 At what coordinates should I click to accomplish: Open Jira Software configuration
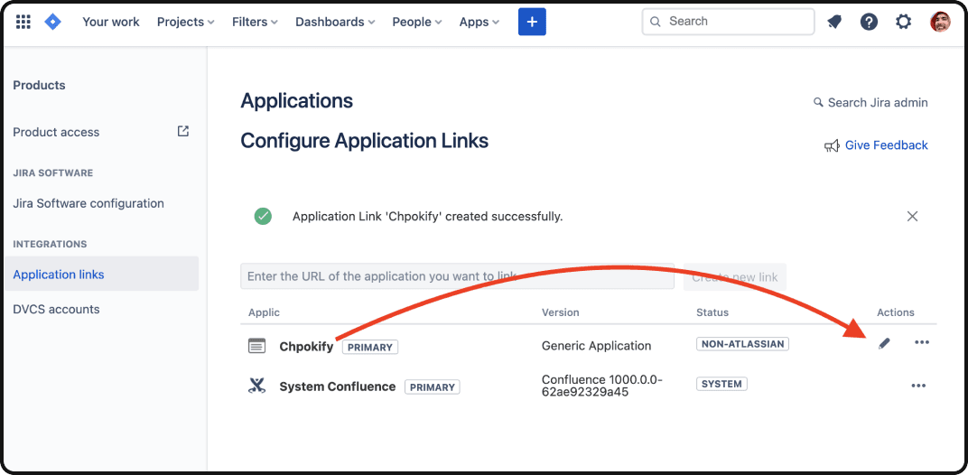[x=88, y=203]
